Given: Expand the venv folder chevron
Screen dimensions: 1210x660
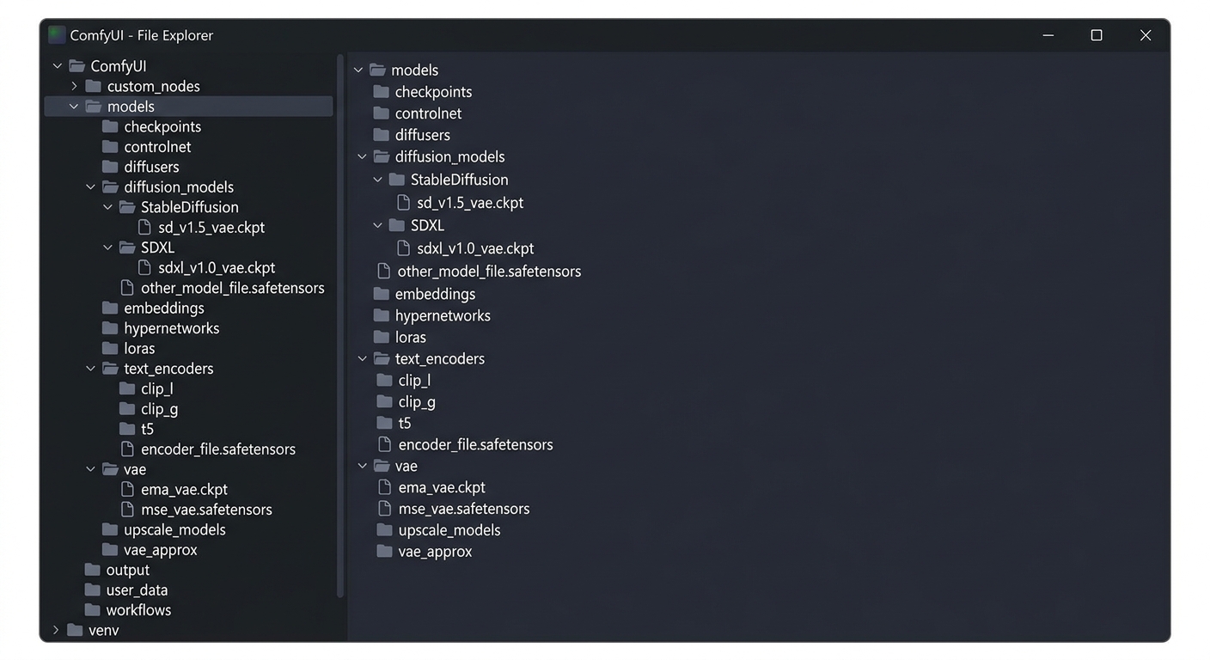Looking at the screenshot, I should click(x=57, y=630).
